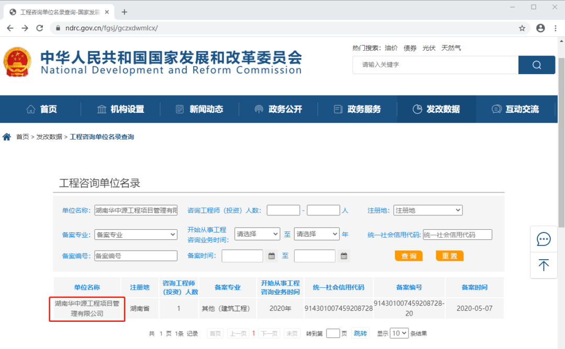Expand the results-per-page 10 dropdown
Viewport: 565px width, 349px height.
click(399, 333)
